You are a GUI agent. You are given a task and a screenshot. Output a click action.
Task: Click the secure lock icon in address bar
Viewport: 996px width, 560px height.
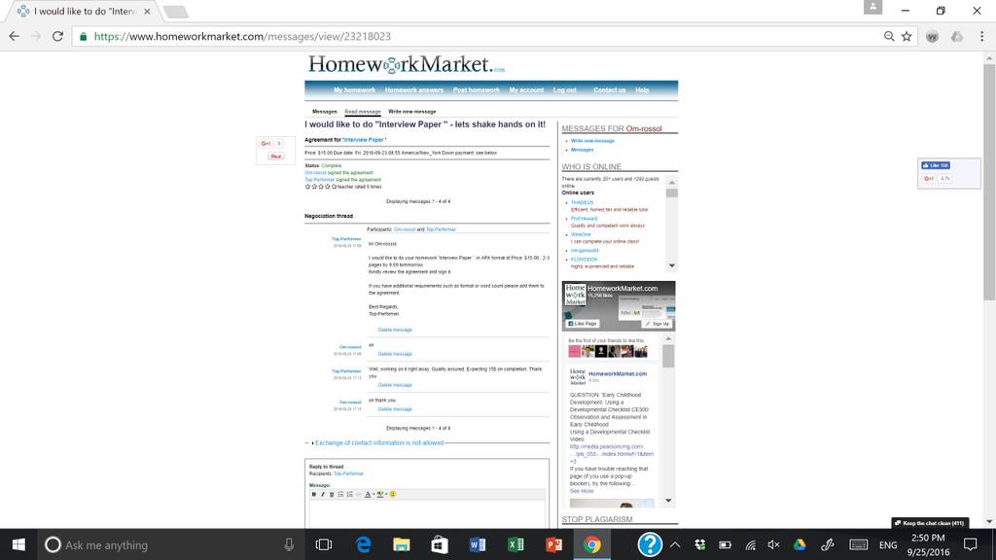(83, 36)
